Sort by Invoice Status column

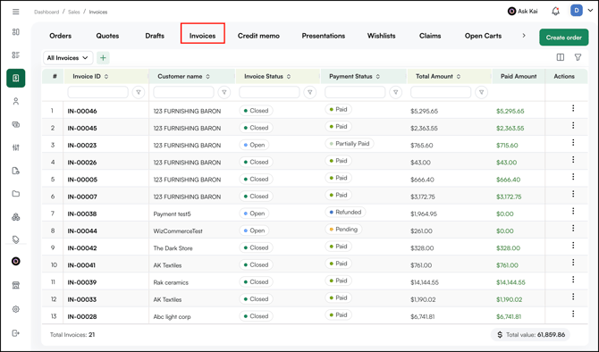pyautogui.click(x=289, y=76)
